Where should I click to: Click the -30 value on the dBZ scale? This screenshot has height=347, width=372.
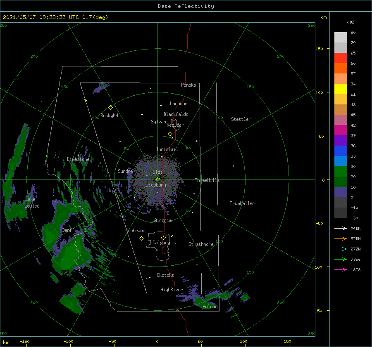[354, 218]
